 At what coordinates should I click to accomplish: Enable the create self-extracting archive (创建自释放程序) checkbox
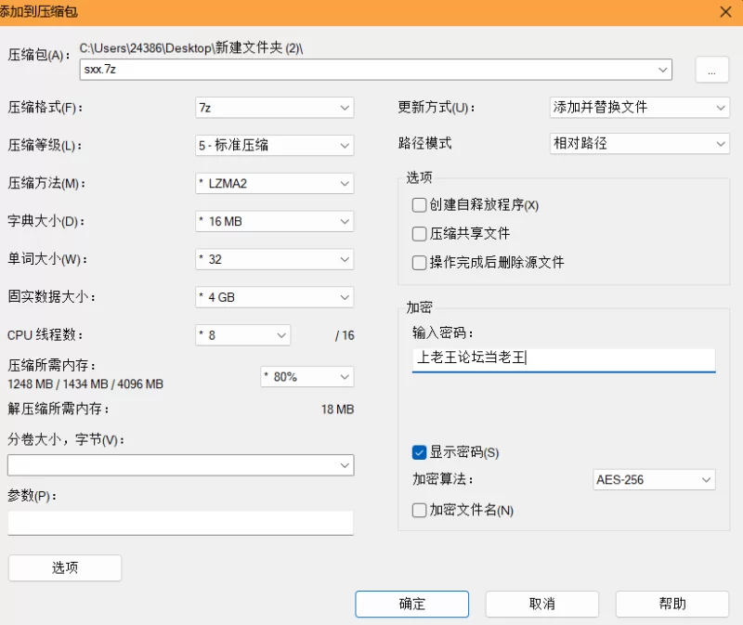(x=419, y=205)
